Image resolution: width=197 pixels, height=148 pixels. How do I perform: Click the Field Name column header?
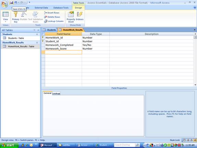coord(63,34)
